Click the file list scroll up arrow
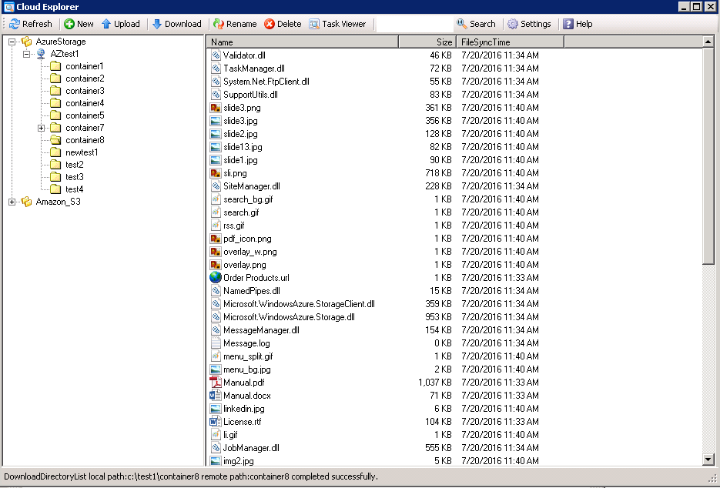The width and height of the screenshot is (720, 488). [x=708, y=42]
